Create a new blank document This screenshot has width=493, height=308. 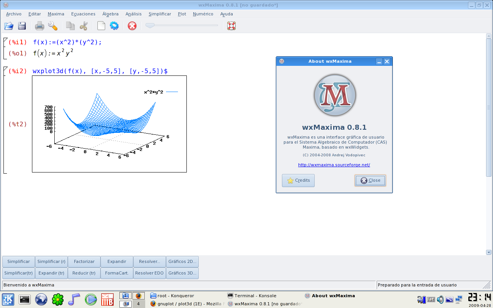101,26
